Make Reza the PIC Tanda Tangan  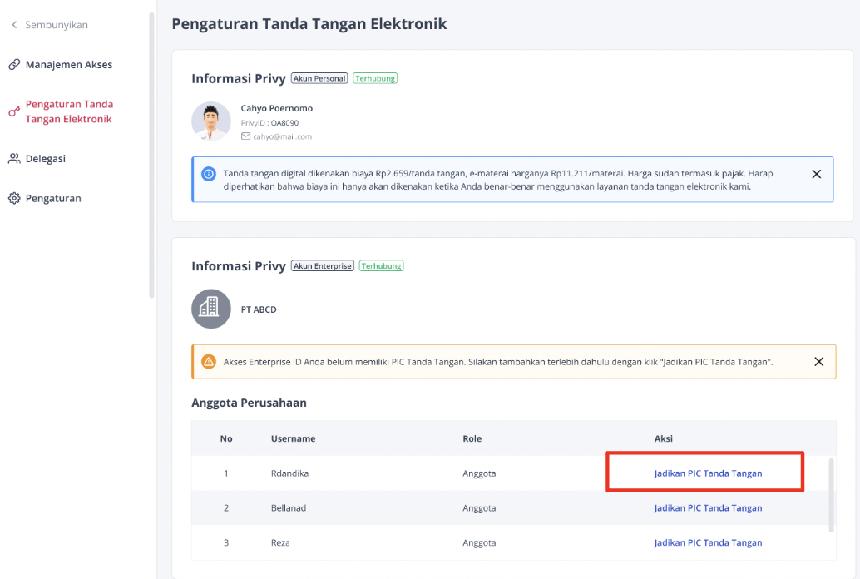[x=708, y=542]
